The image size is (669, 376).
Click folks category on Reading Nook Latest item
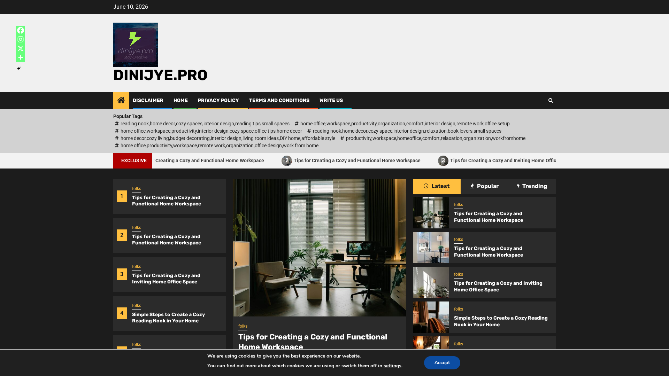click(x=459, y=310)
